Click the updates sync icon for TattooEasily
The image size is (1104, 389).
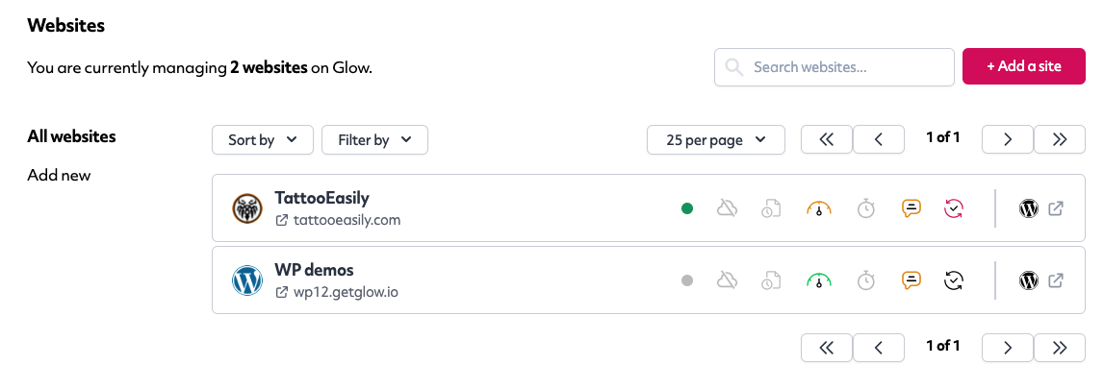click(x=953, y=208)
